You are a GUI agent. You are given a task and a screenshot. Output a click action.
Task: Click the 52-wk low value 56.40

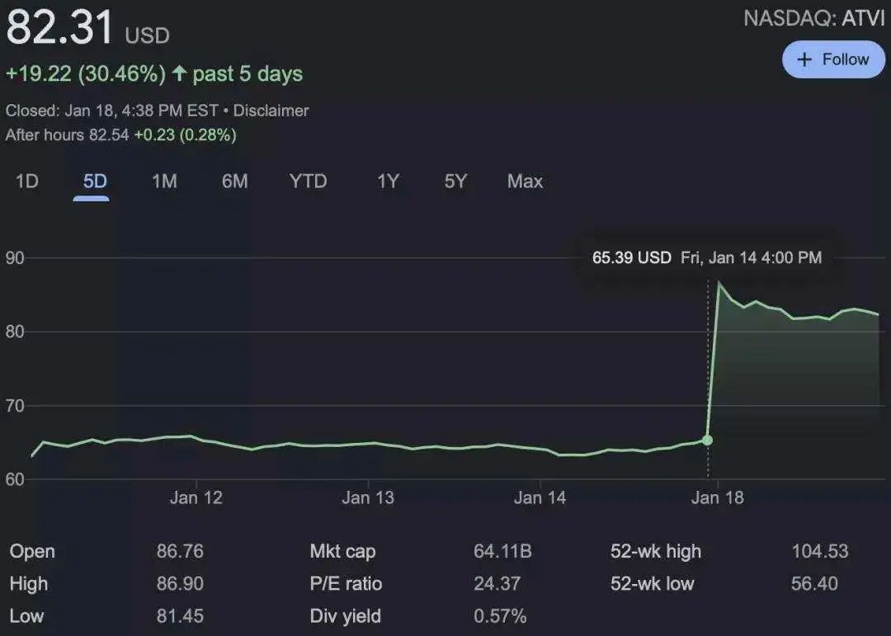click(x=814, y=583)
